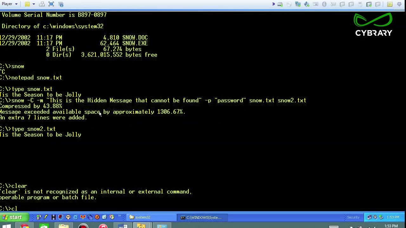Click Microsoft Word icon on host taskbar
Screen dimensions: 406x228
(x=123, y=226)
